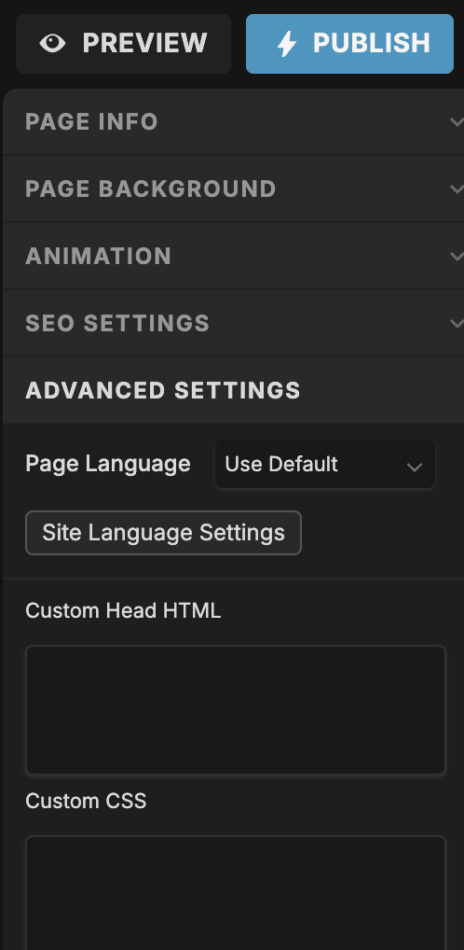Click the eye icon in Preview
Screen dimensions: 464x950
52,44
